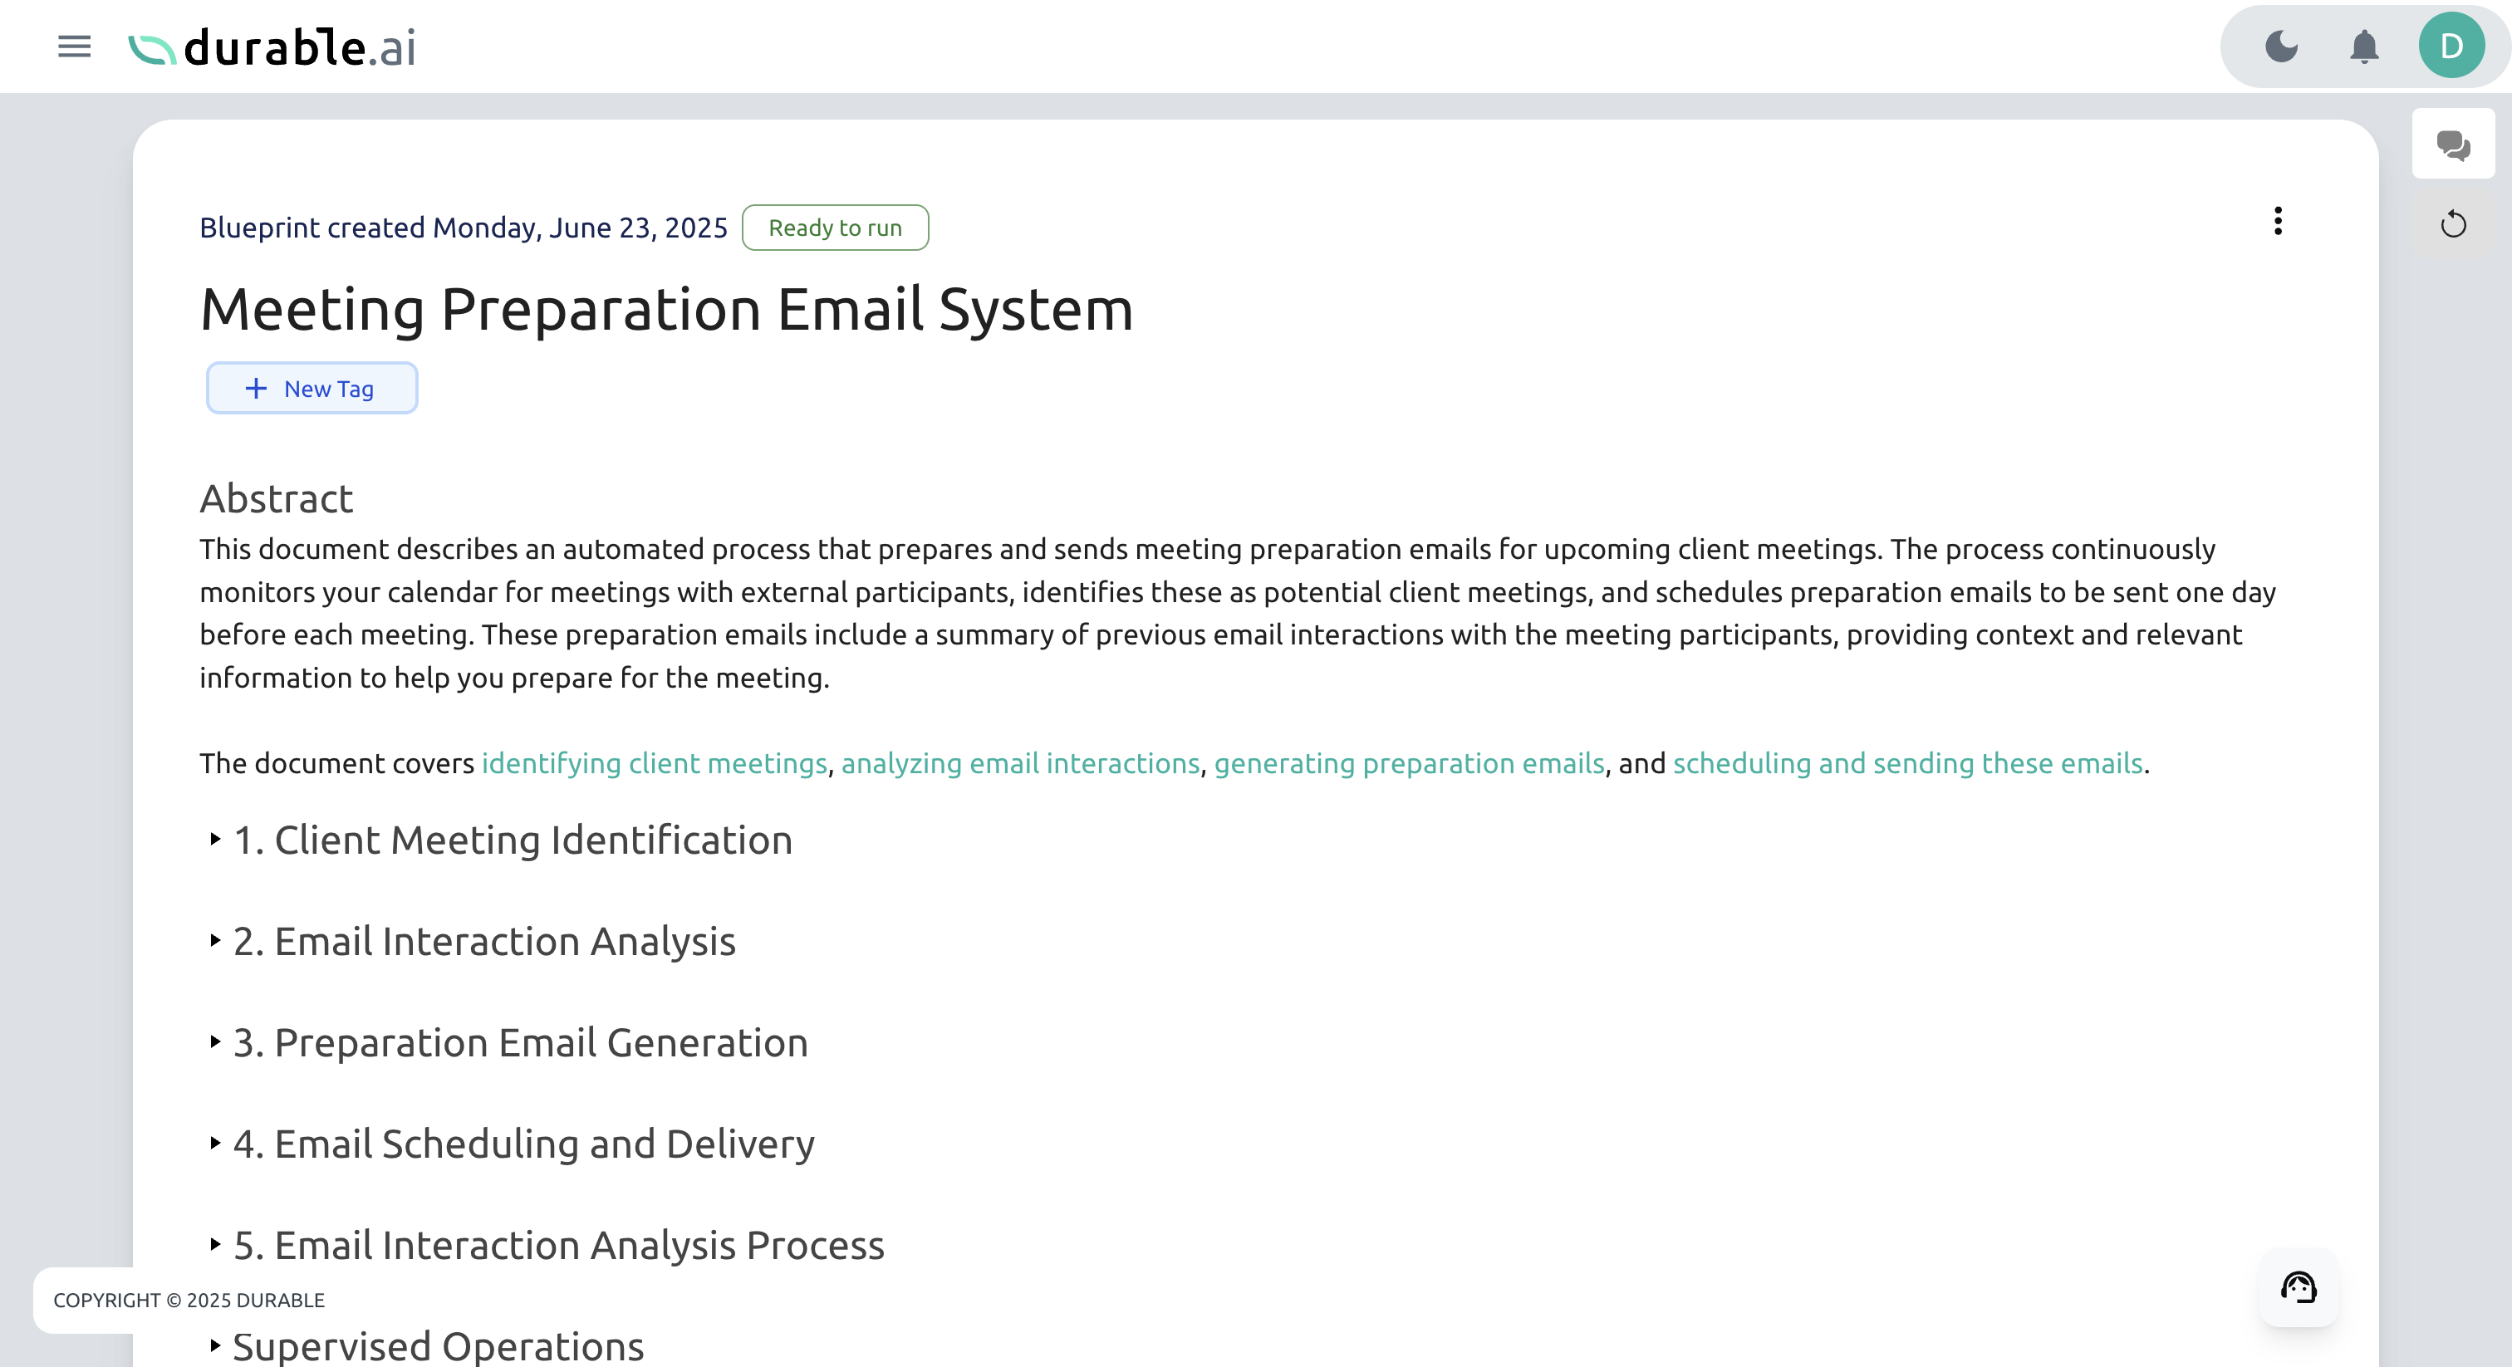The height and width of the screenshot is (1367, 2512).
Task: Click the Ready to run status badge
Action: click(835, 228)
